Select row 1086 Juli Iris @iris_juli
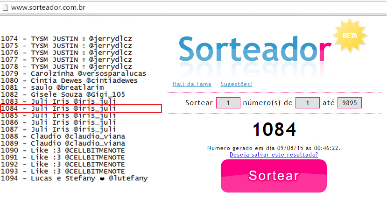Image resolution: width=387 pixels, height=200 pixels. [58, 122]
